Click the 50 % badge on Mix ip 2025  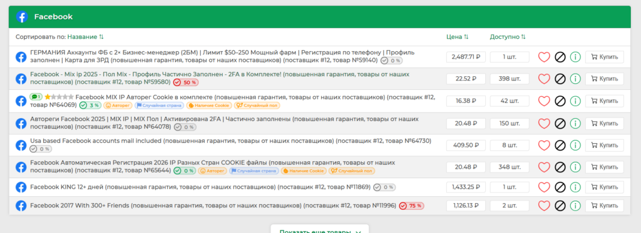(185, 82)
